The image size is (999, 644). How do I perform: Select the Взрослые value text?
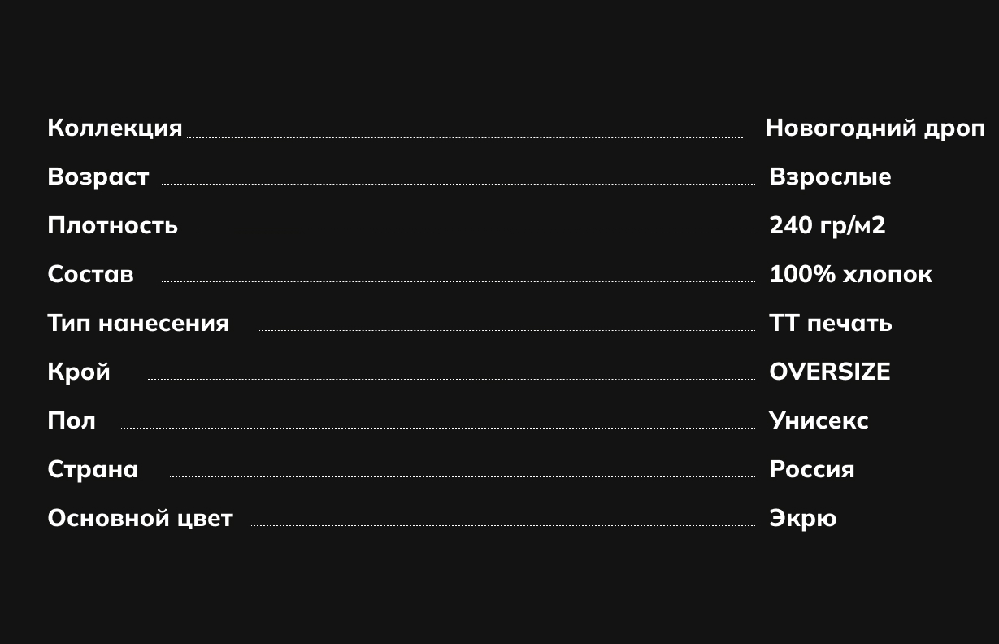[830, 177]
